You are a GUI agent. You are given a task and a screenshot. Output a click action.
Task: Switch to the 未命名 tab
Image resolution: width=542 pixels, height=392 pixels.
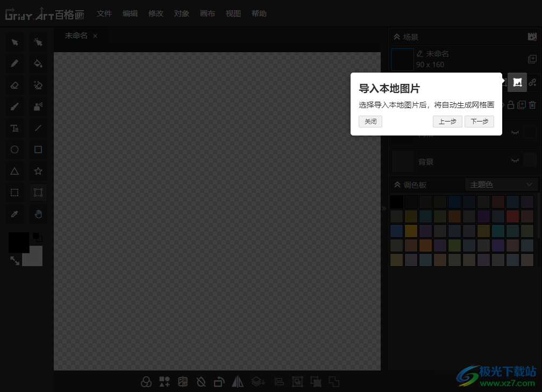[76, 35]
